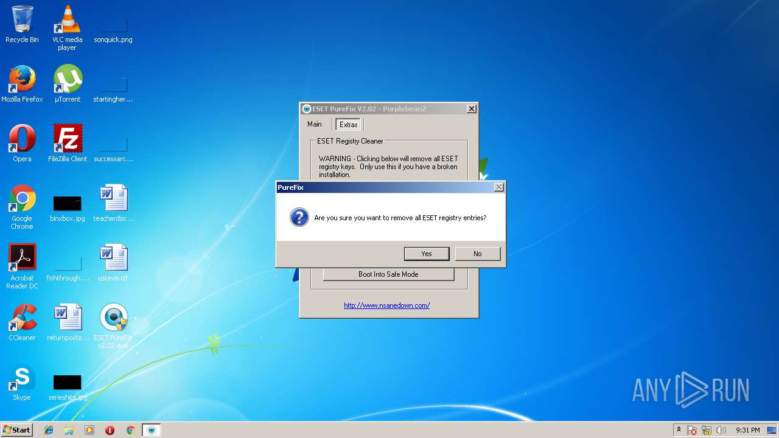Launch Skype desktop shortcut
The width and height of the screenshot is (779, 438).
click(22, 382)
